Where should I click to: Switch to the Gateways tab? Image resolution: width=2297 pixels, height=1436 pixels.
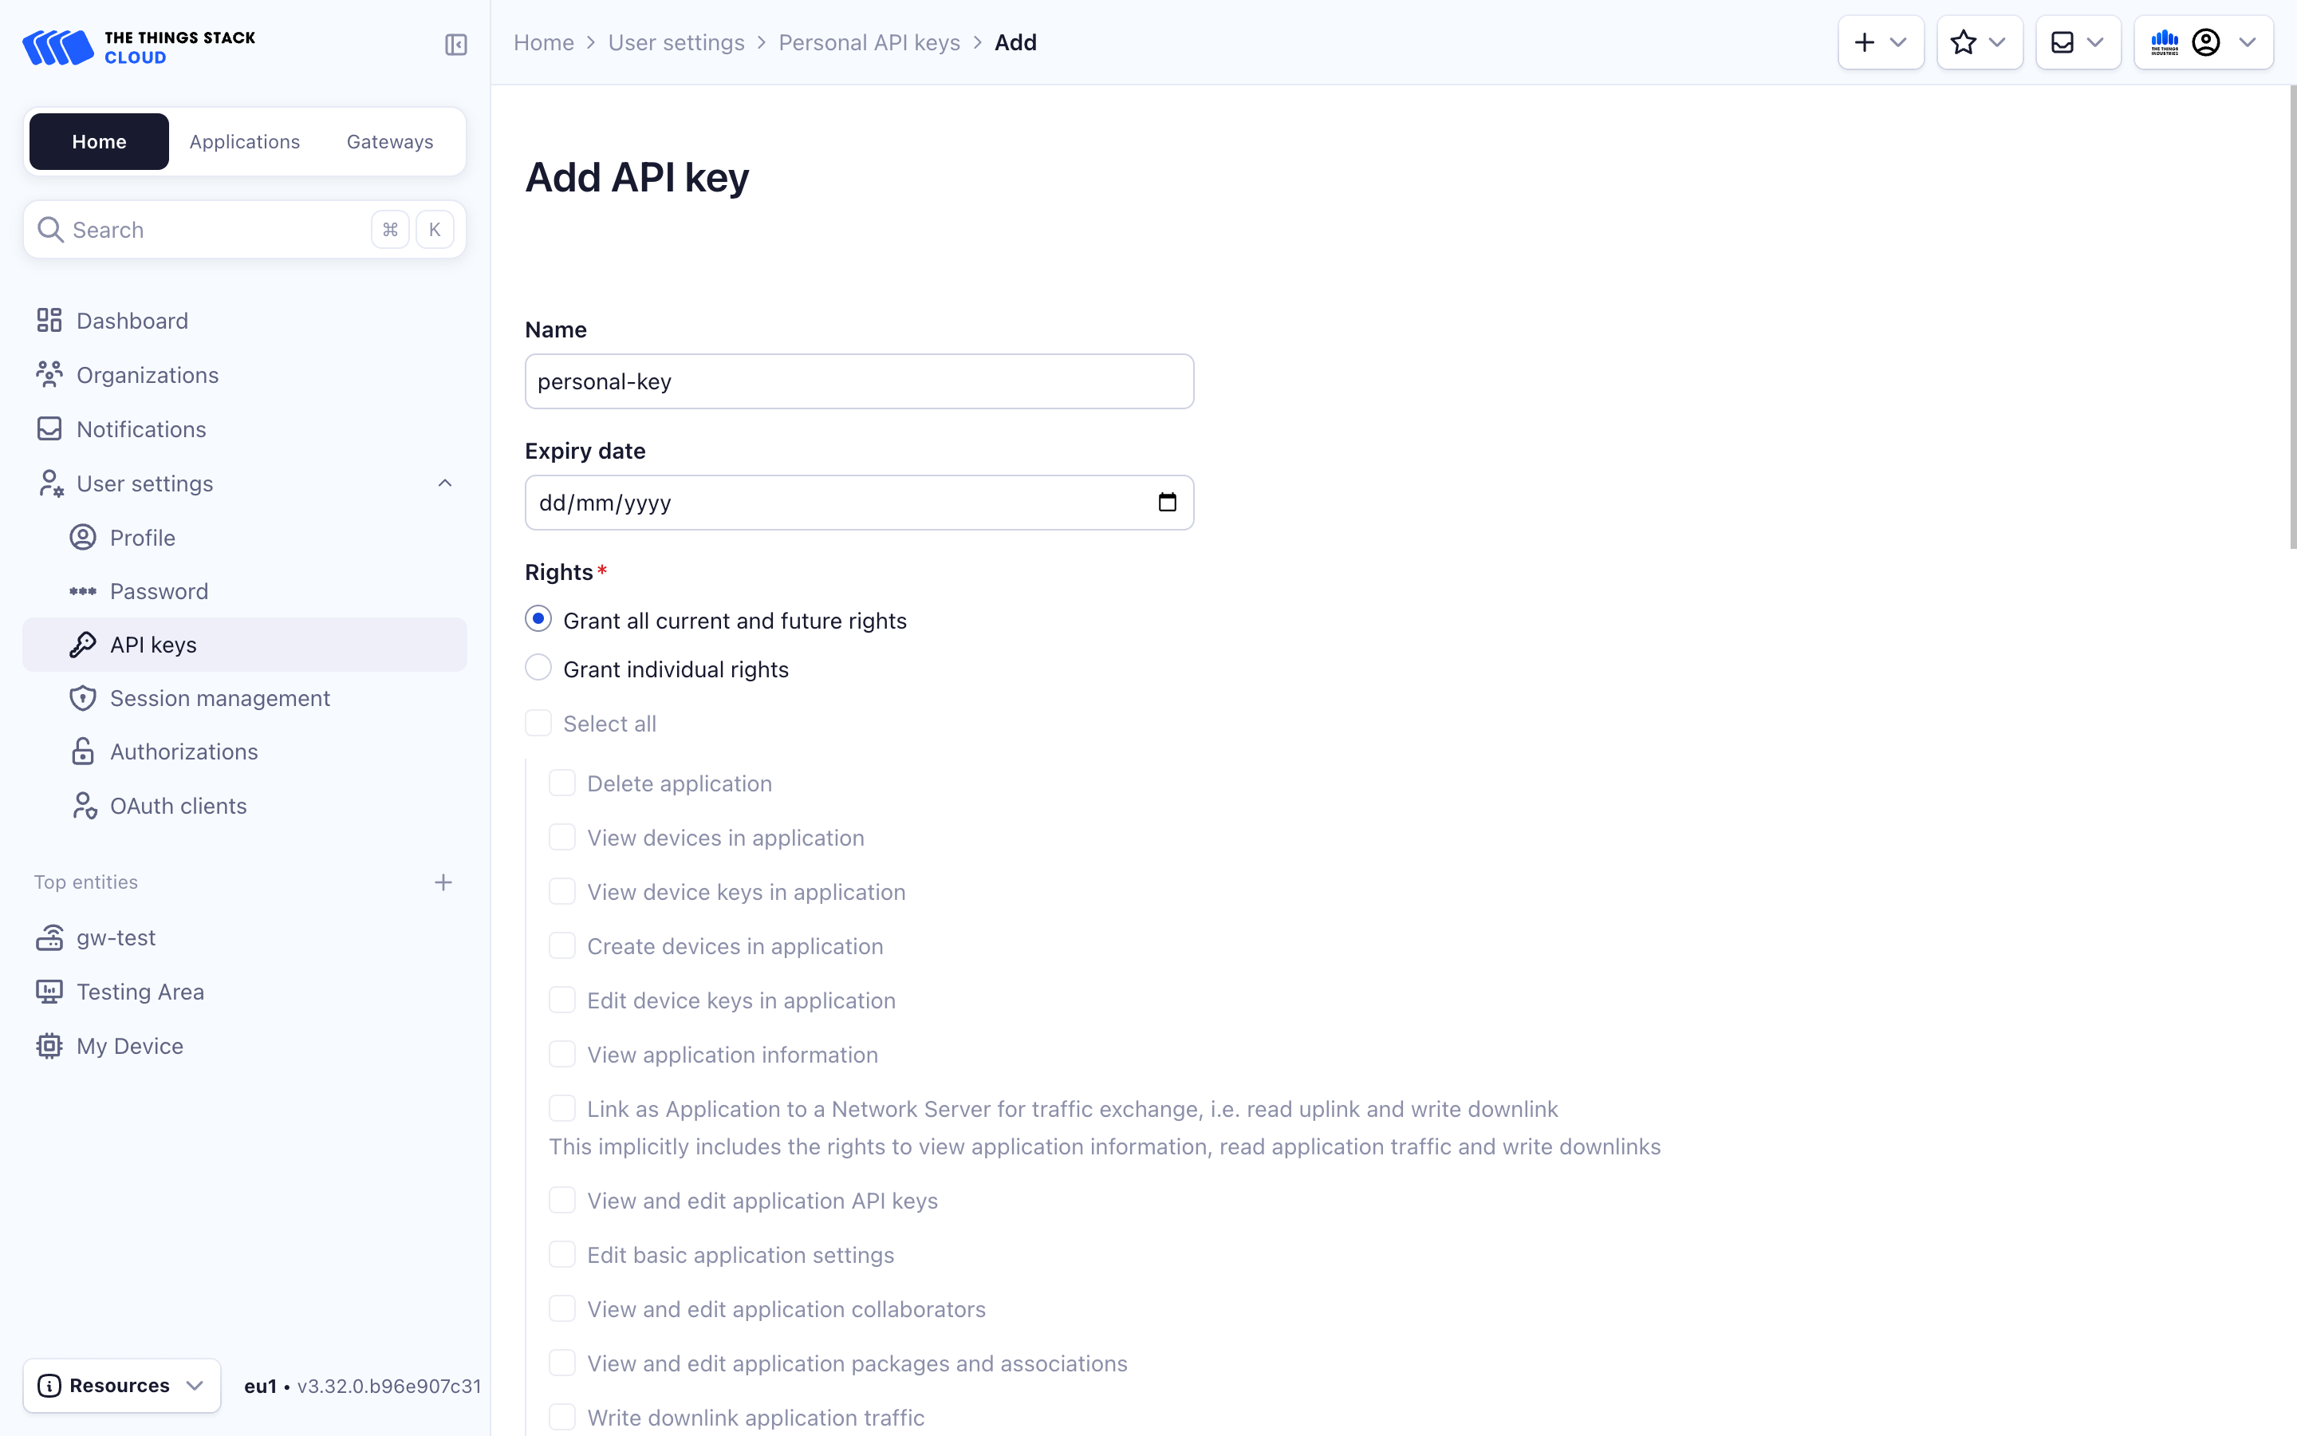tap(390, 139)
